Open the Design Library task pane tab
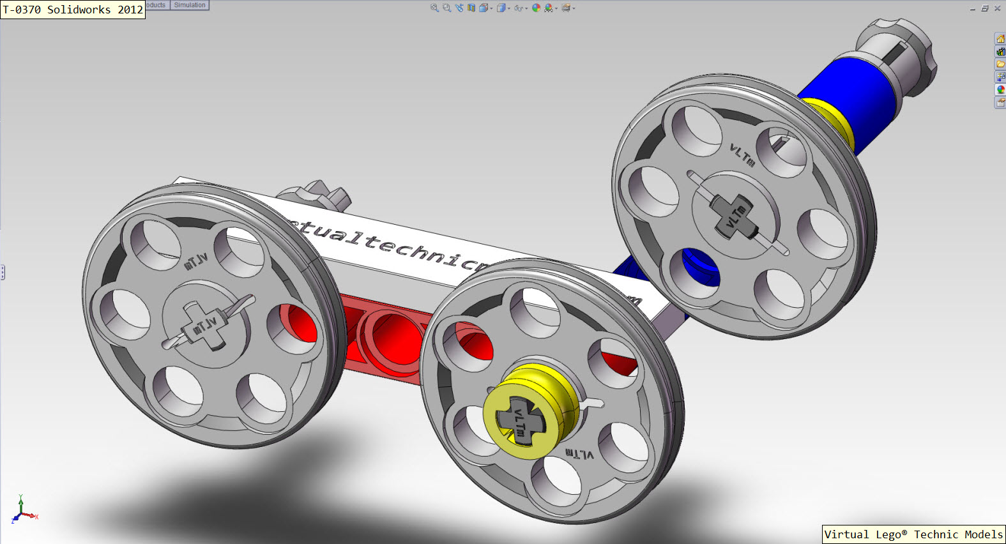The image size is (1006, 544). pyautogui.click(x=1000, y=52)
